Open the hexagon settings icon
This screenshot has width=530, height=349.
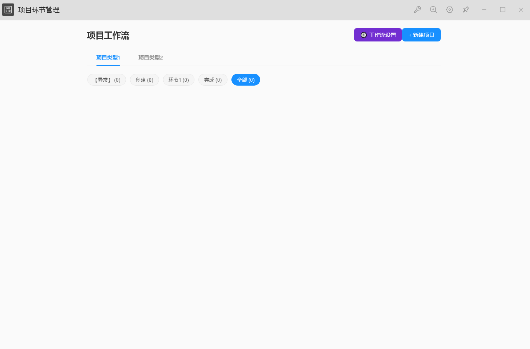[450, 10]
